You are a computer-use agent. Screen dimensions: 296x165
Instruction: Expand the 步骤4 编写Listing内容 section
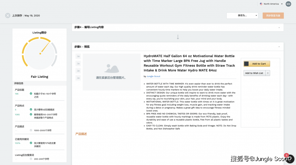pos(279,27)
